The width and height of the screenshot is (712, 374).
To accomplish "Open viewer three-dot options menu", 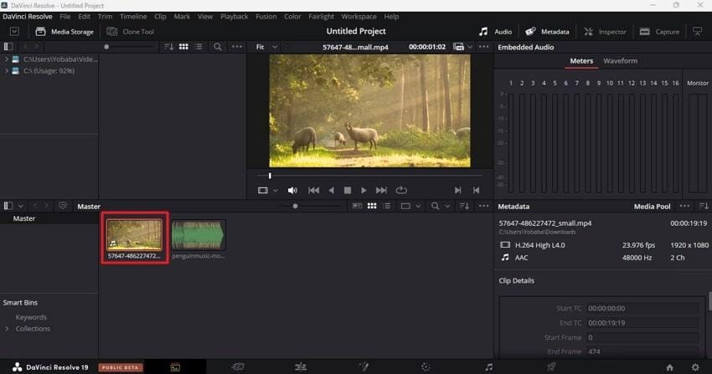I will (483, 47).
